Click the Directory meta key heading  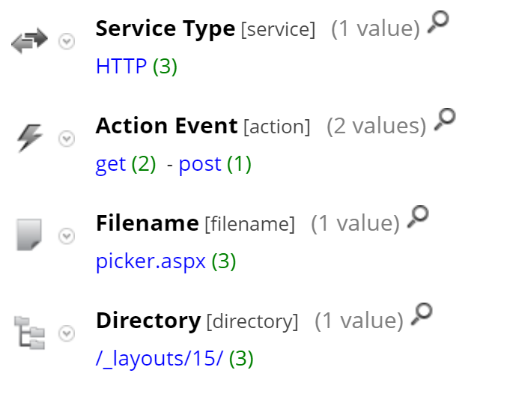coord(148,321)
